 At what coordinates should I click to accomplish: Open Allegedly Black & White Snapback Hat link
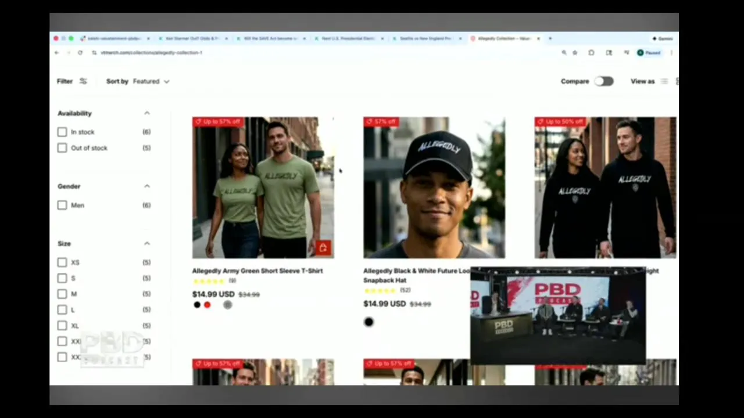[416, 276]
